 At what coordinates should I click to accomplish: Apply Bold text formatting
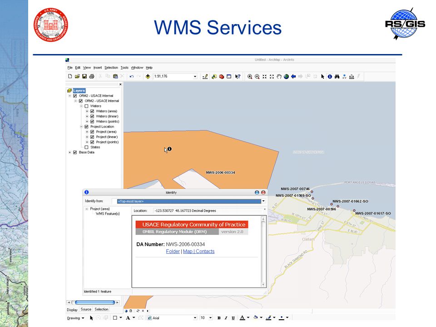[219, 318]
